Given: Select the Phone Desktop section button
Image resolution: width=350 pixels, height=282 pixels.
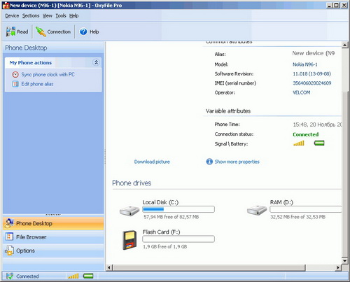Looking at the screenshot, I should pyautogui.click(x=53, y=223).
